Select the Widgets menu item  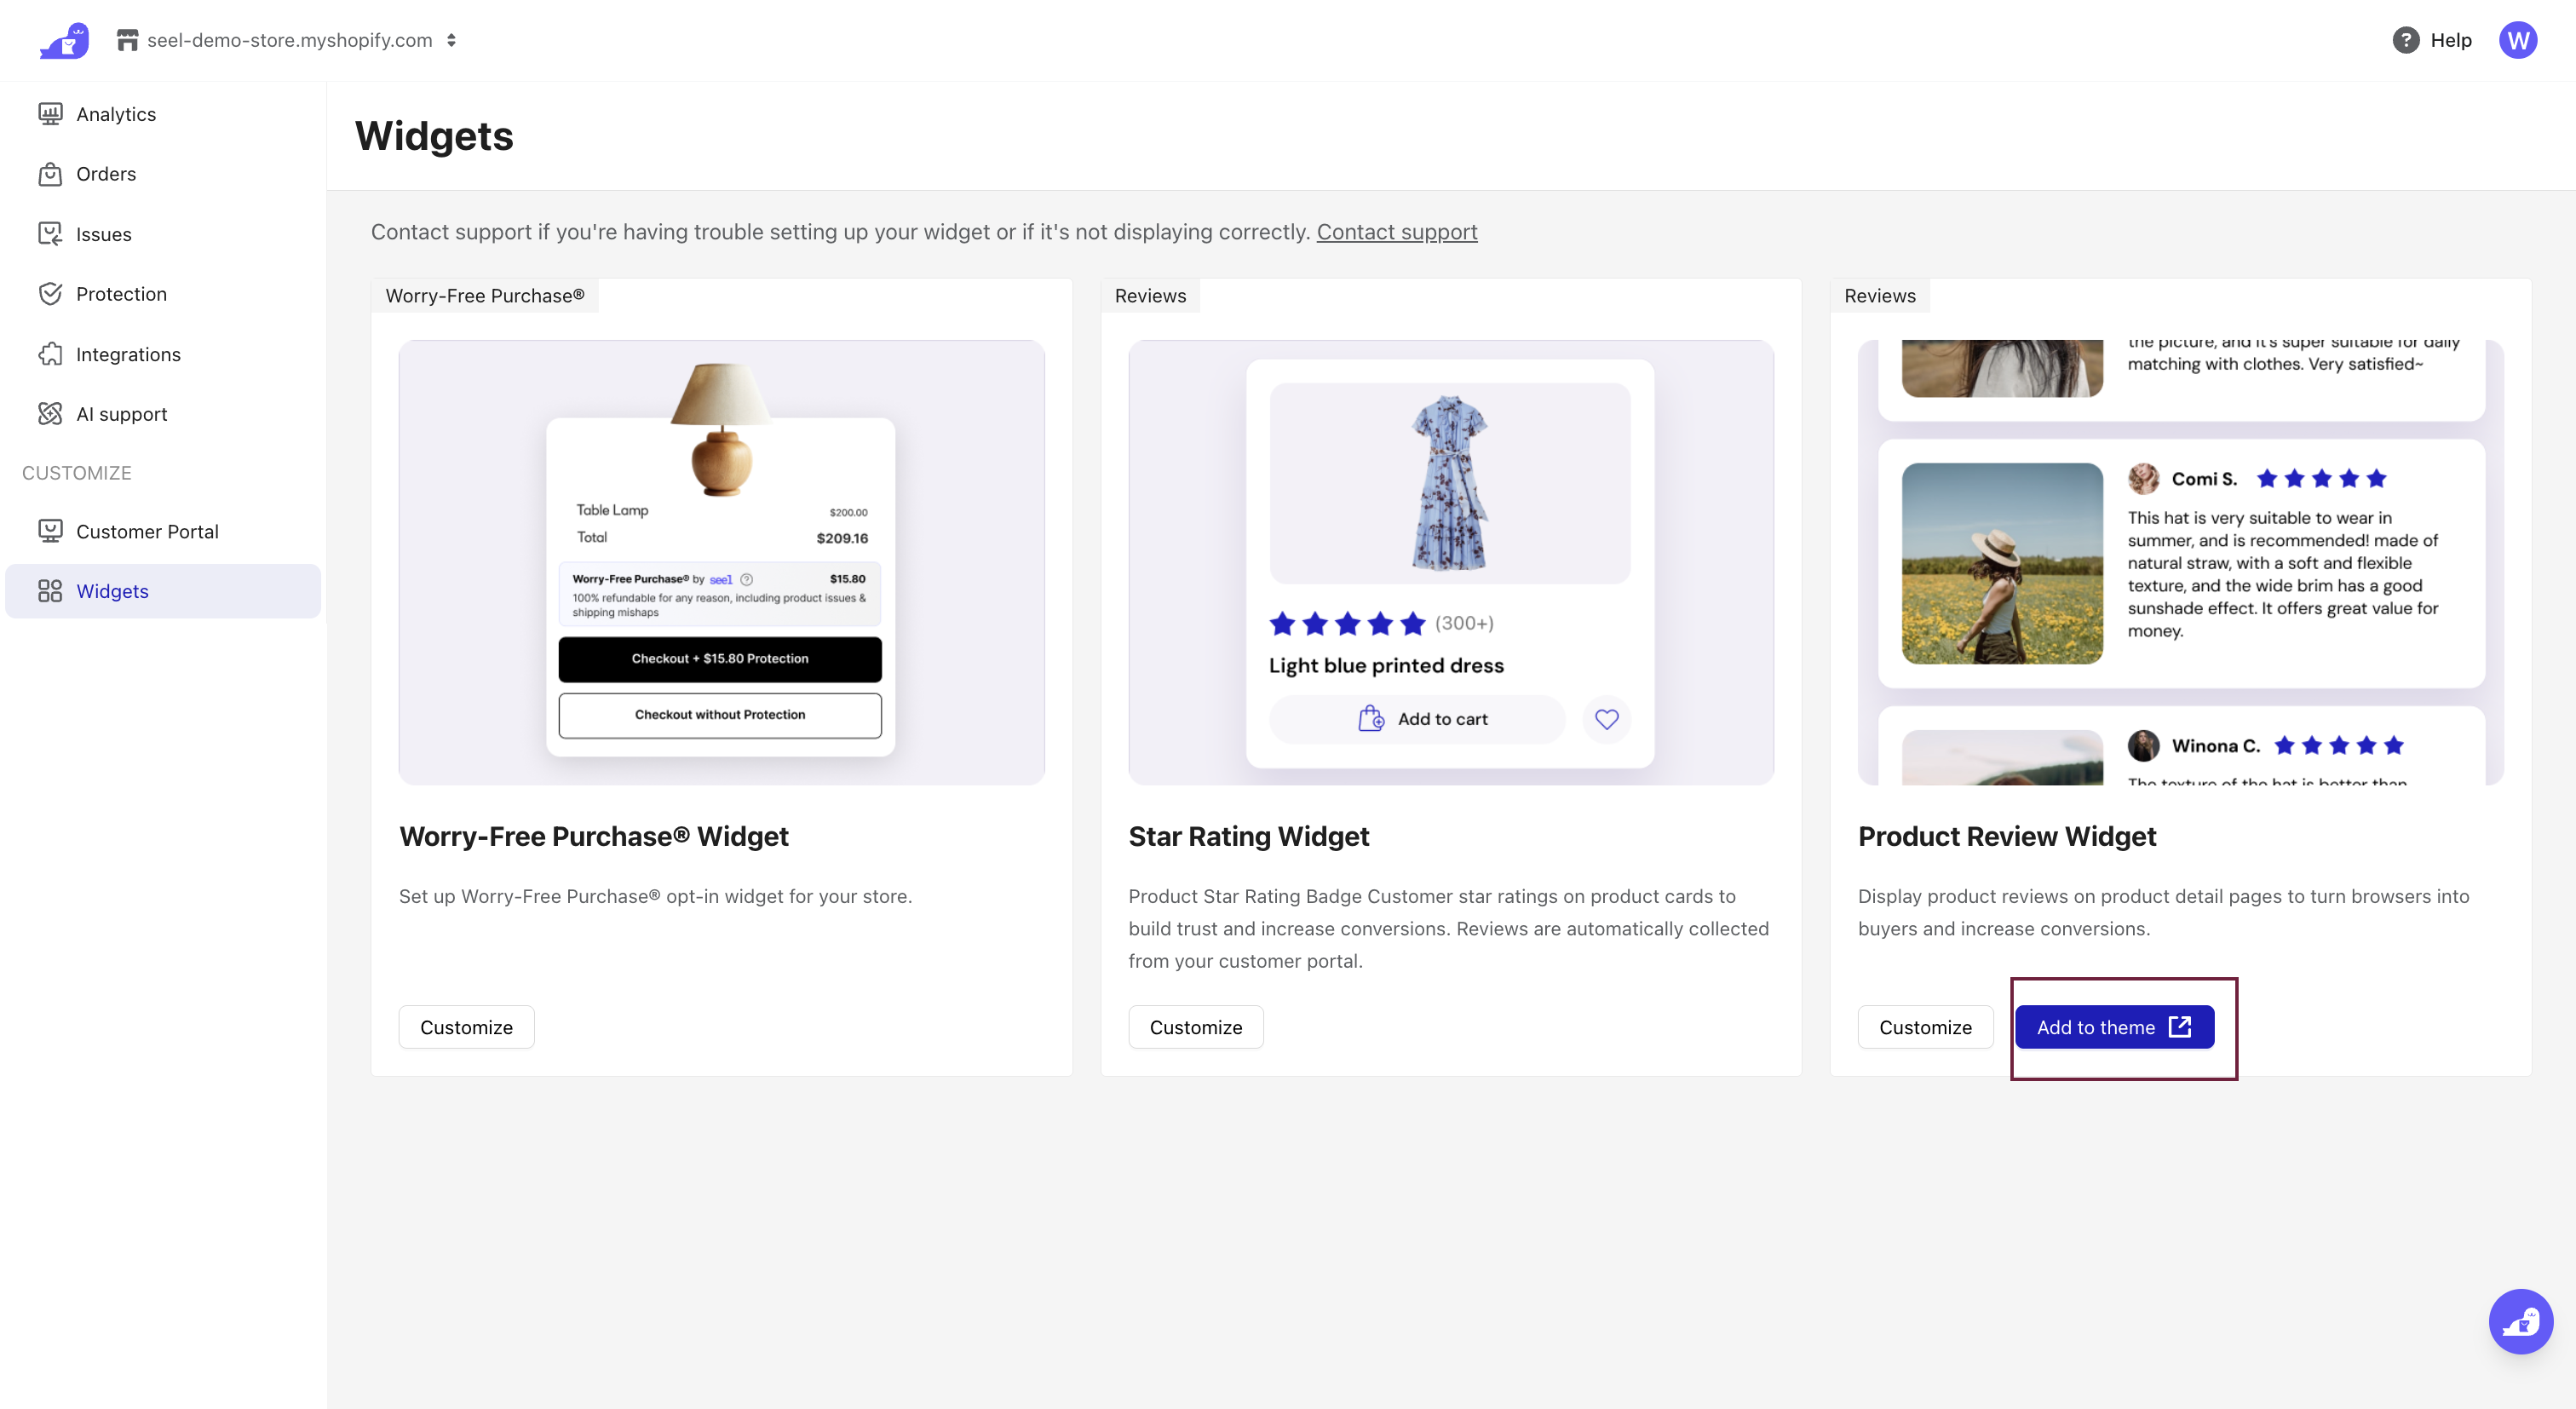click(112, 591)
